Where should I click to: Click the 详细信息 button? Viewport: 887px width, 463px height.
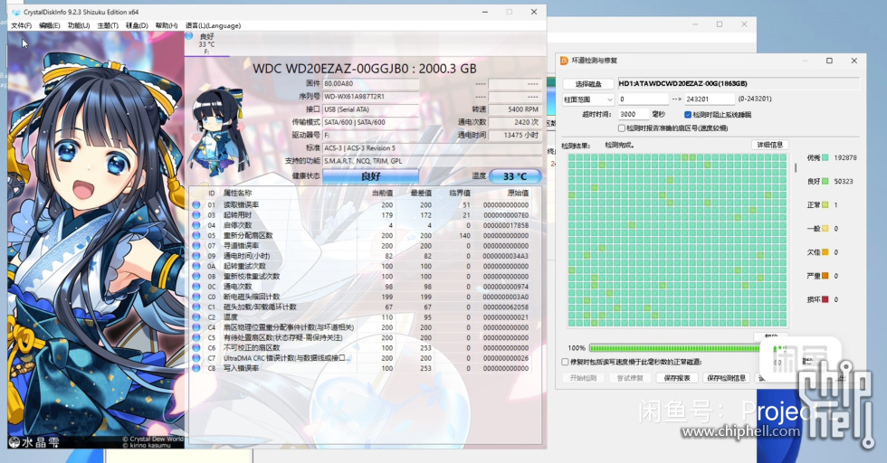770,145
